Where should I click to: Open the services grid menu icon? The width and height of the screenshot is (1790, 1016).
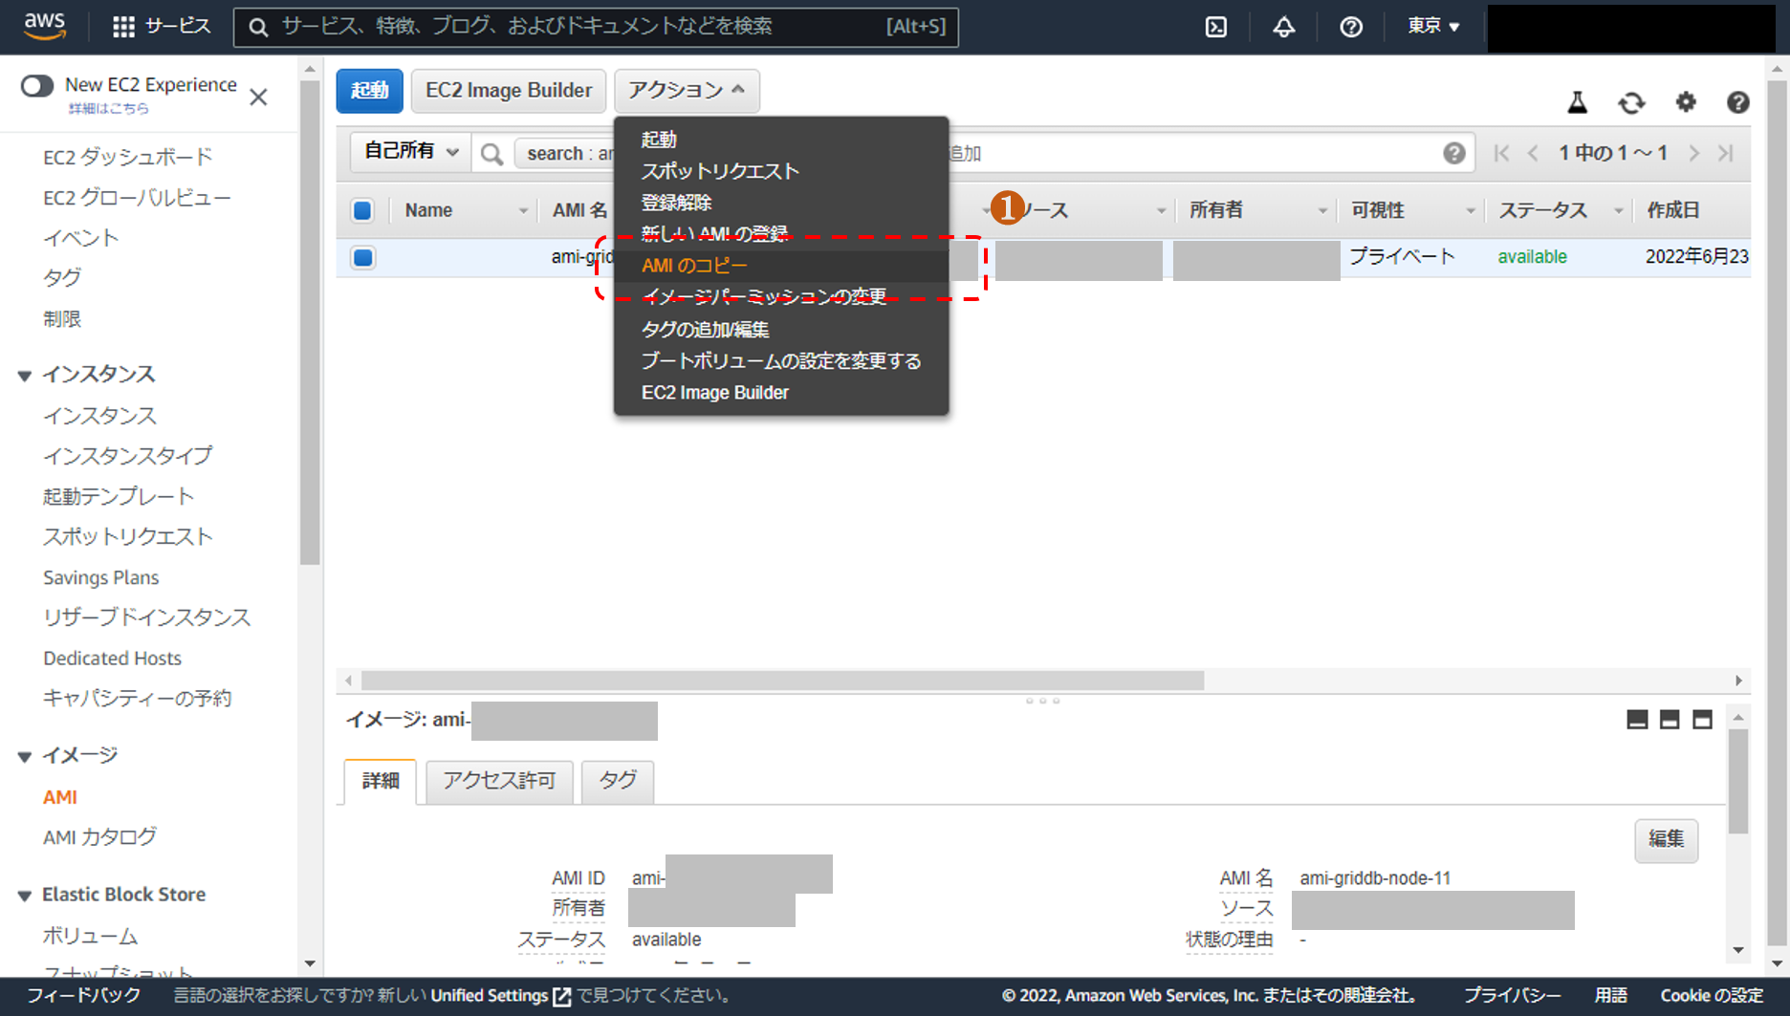click(123, 27)
